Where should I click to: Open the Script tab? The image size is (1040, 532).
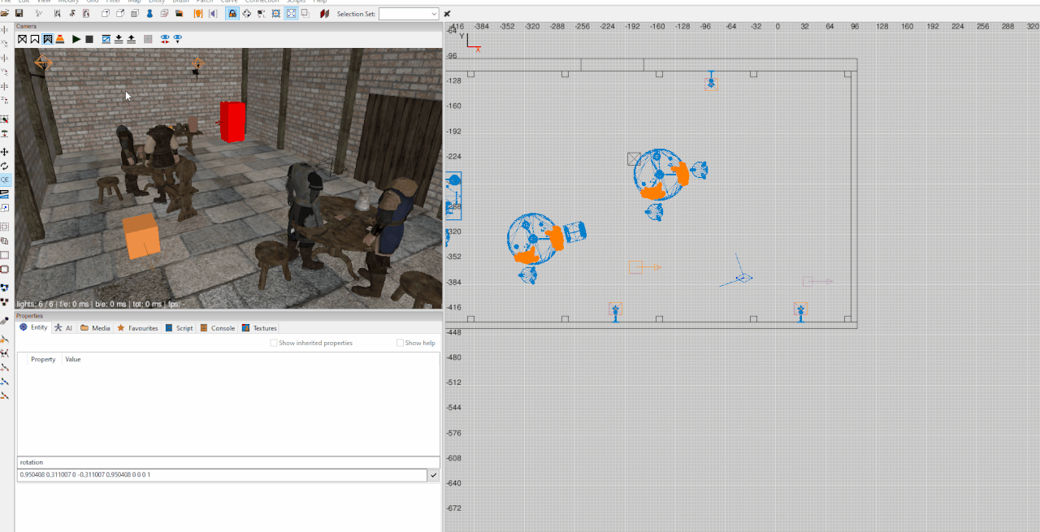180,328
